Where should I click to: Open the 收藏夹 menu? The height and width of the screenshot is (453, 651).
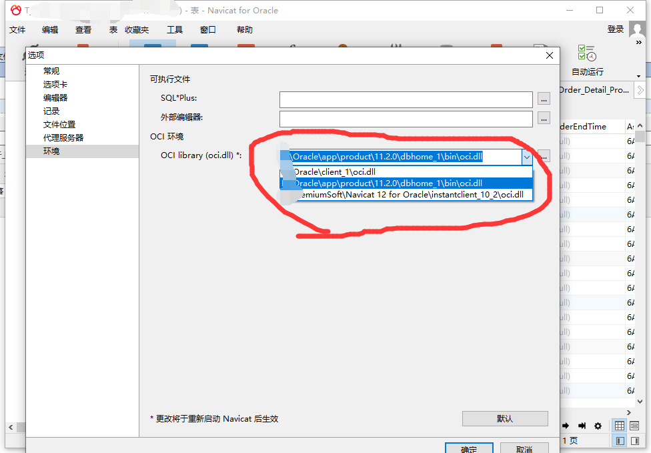(x=137, y=30)
